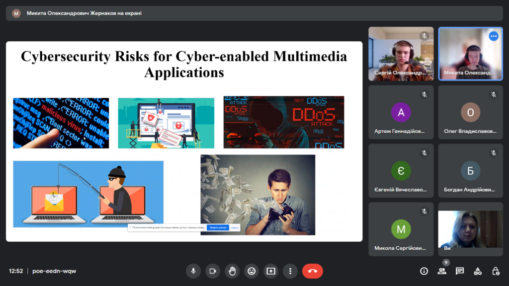Viewport: 509px width, 286px height.
Task: Open host controls lock icon
Action: 496,271
